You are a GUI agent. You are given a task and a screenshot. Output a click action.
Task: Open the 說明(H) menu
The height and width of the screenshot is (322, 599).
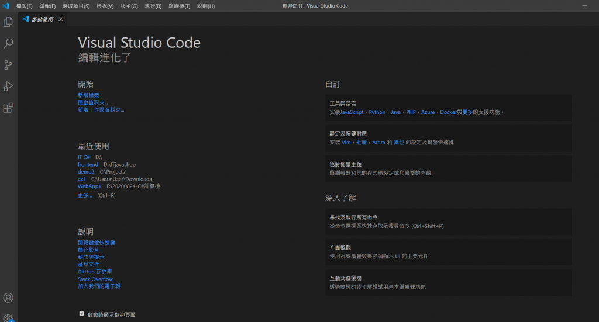click(206, 6)
